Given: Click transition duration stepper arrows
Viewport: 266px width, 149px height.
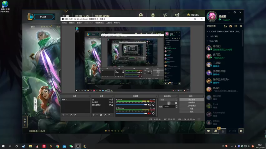Looking at the screenshot, I should tap(177, 107).
